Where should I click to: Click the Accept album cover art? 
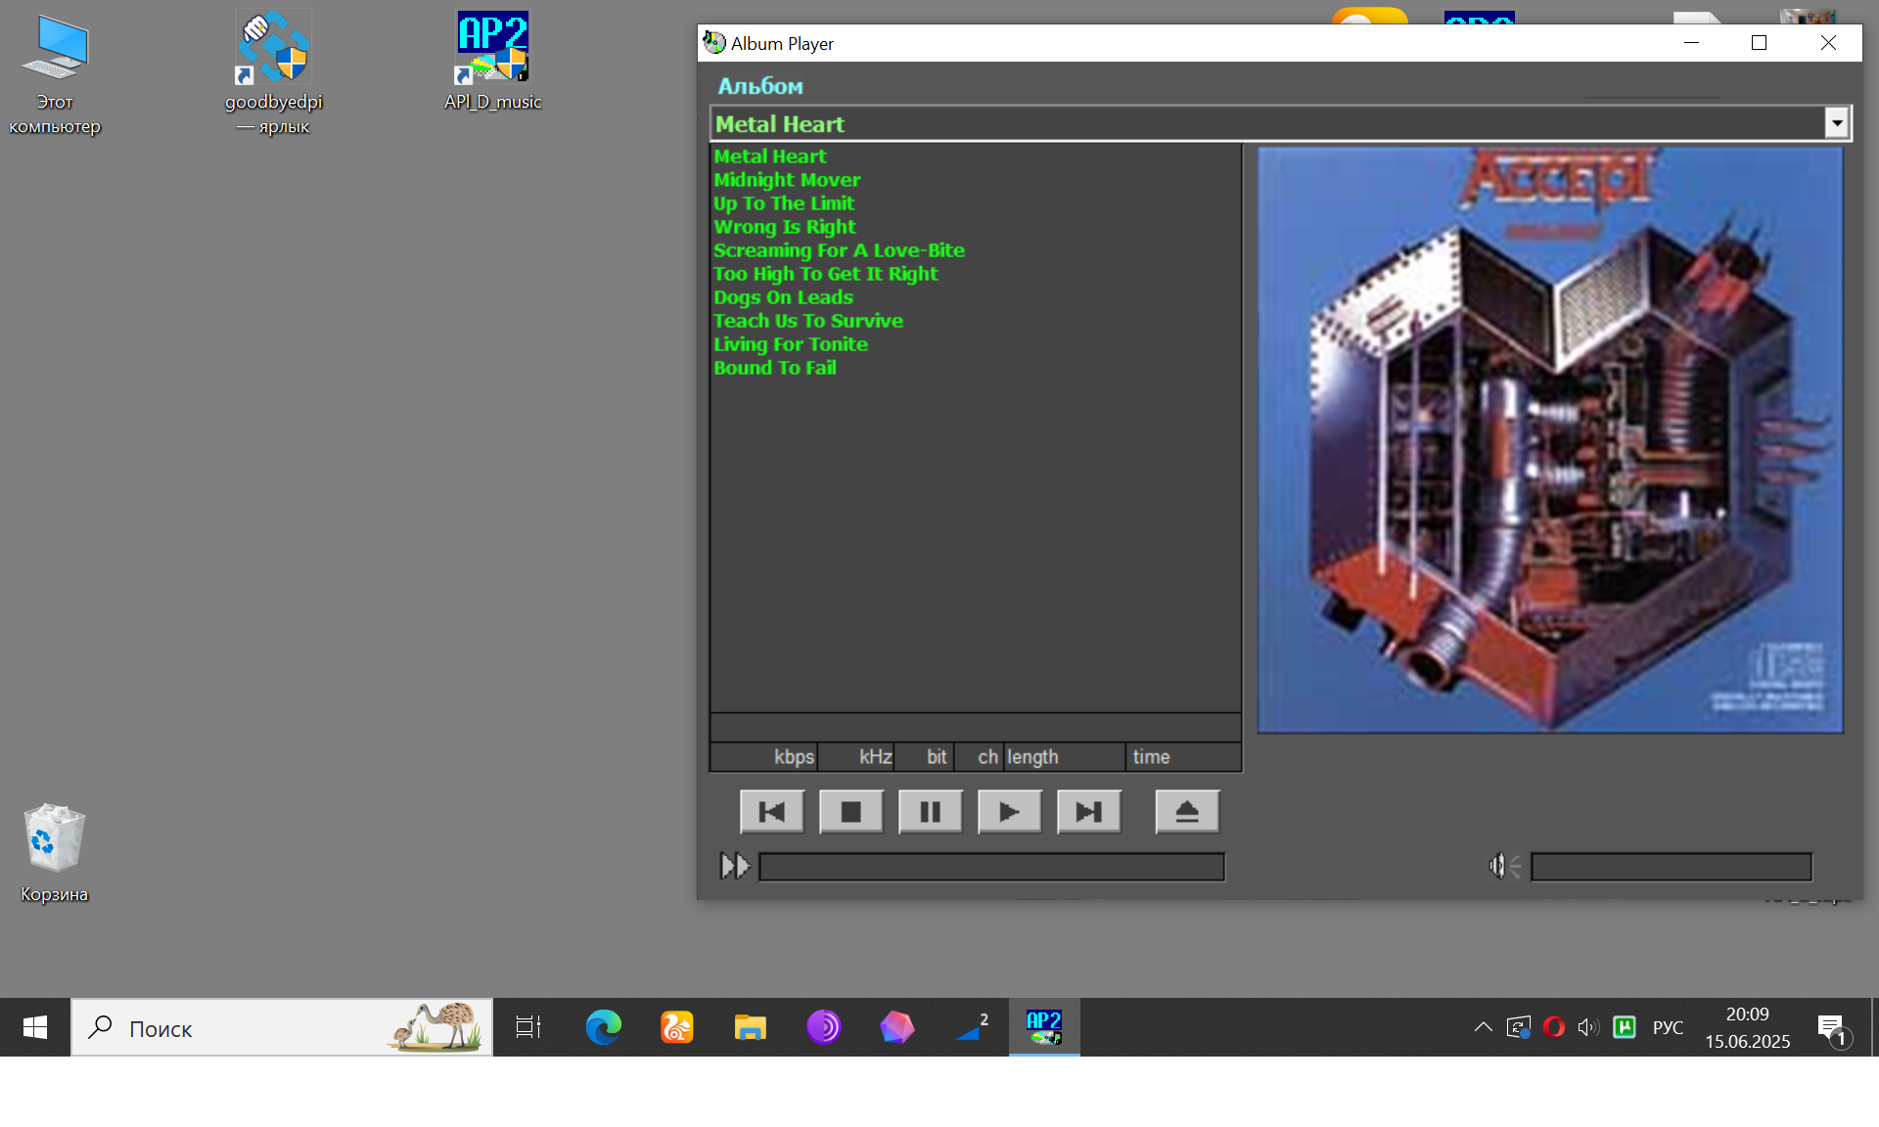[x=1550, y=439]
